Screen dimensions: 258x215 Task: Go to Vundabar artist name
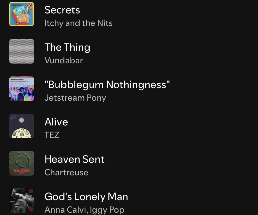(64, 60)
